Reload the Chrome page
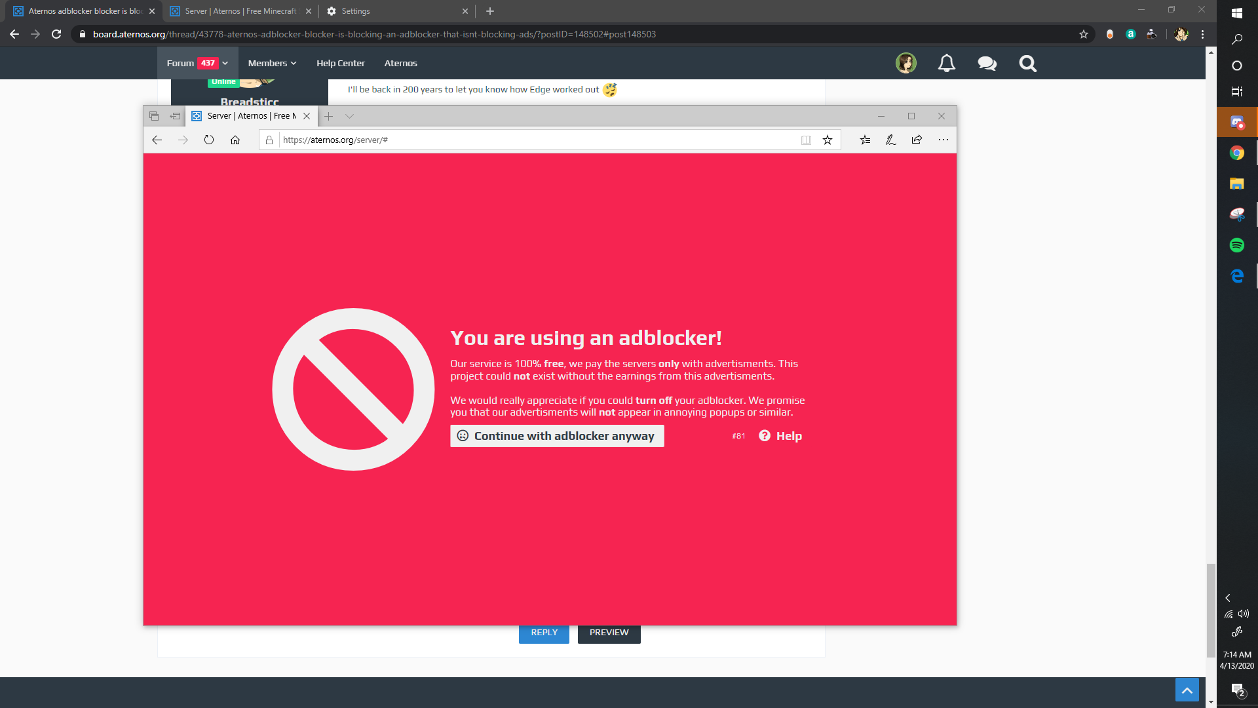The image size is (1258, 708). (x=56, y=34)
